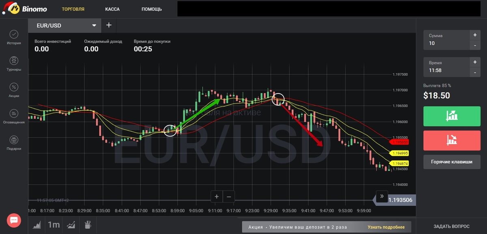Open the Подарки gifts icon
The height and width of the screenshot is (234, 487).
(x=14, y=140)
